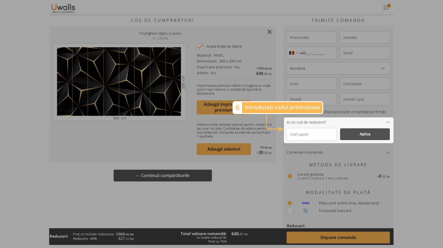Click 'Adaugă adezivul' button

[x=224, y=149]
